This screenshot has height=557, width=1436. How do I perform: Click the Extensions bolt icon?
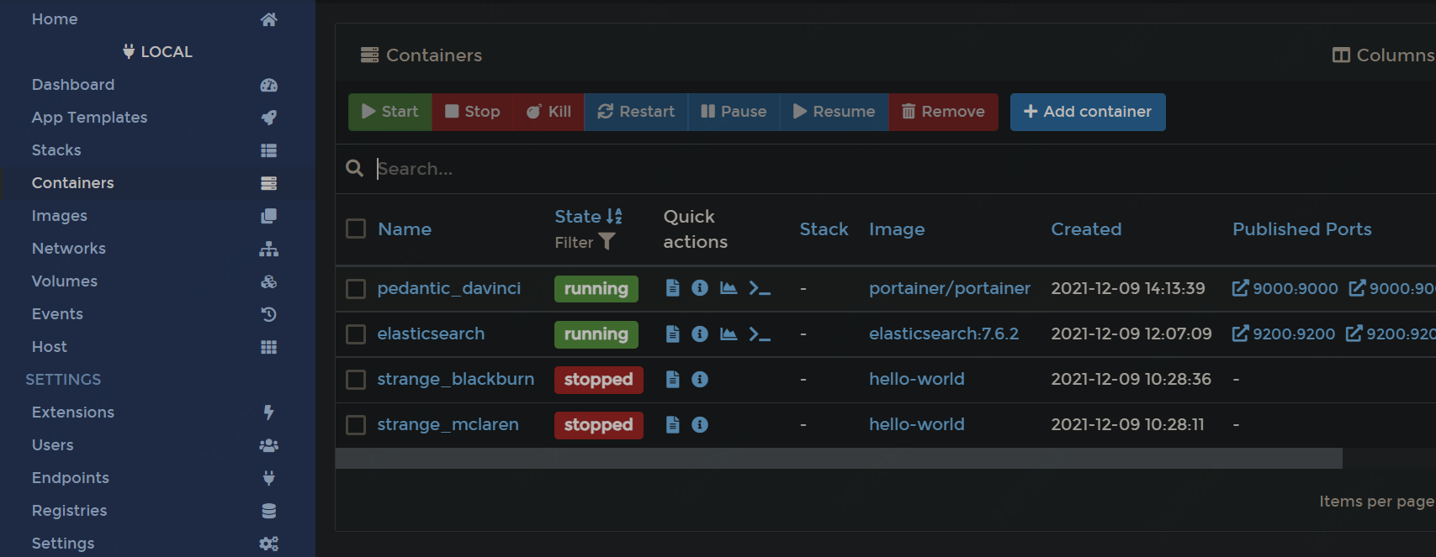(x=268, y=412)
